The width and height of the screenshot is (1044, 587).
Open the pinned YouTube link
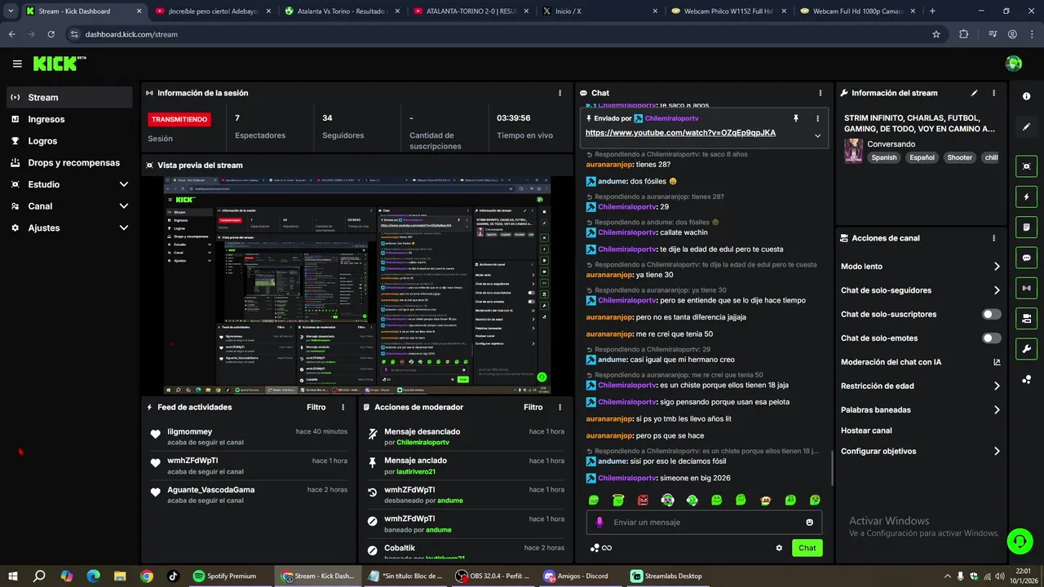[x=680, y=133]
